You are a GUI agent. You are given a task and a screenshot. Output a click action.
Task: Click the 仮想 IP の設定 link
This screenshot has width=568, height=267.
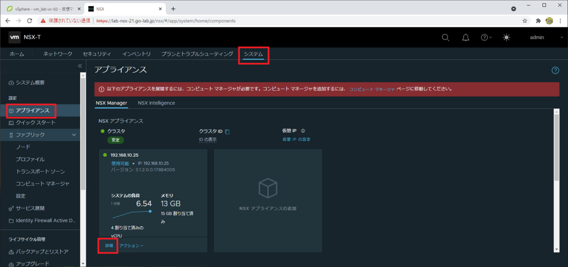[296, 139]
